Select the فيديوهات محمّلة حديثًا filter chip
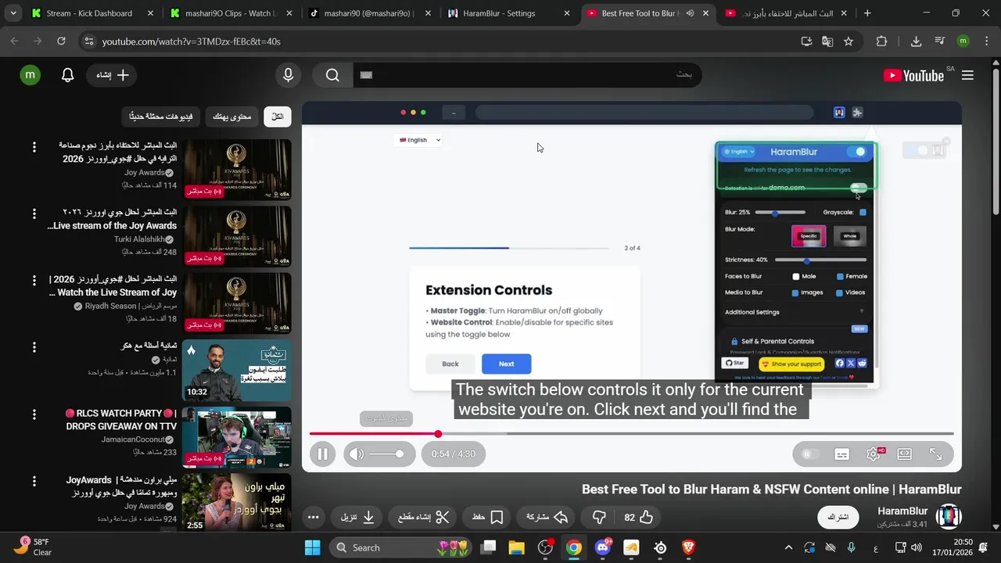1001x563 pixels. pyautogui.click(x=161, y=117)
